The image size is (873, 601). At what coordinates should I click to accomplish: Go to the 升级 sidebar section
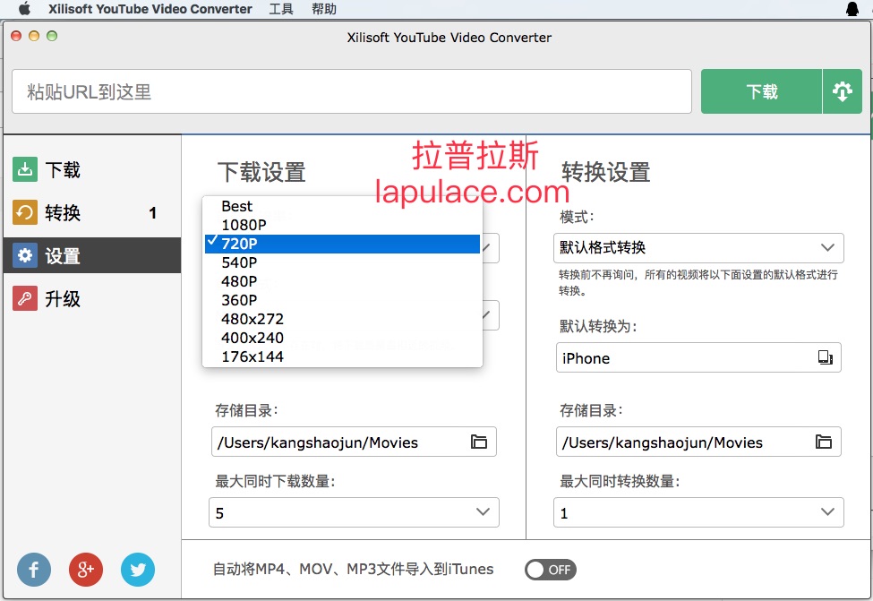pyautogui.click(x=92, y=298)
